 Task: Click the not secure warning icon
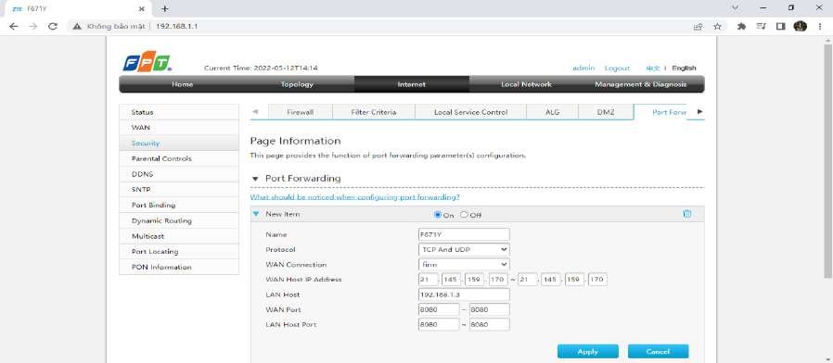click(x=78, y=26)
